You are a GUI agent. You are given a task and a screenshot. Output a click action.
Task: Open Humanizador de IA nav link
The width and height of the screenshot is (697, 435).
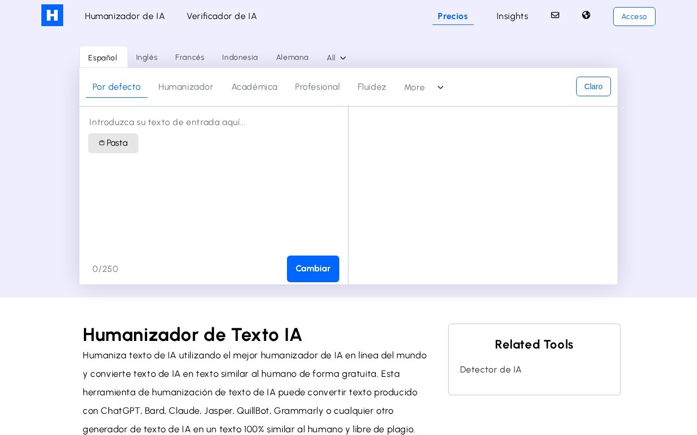(x=125, y=16)
